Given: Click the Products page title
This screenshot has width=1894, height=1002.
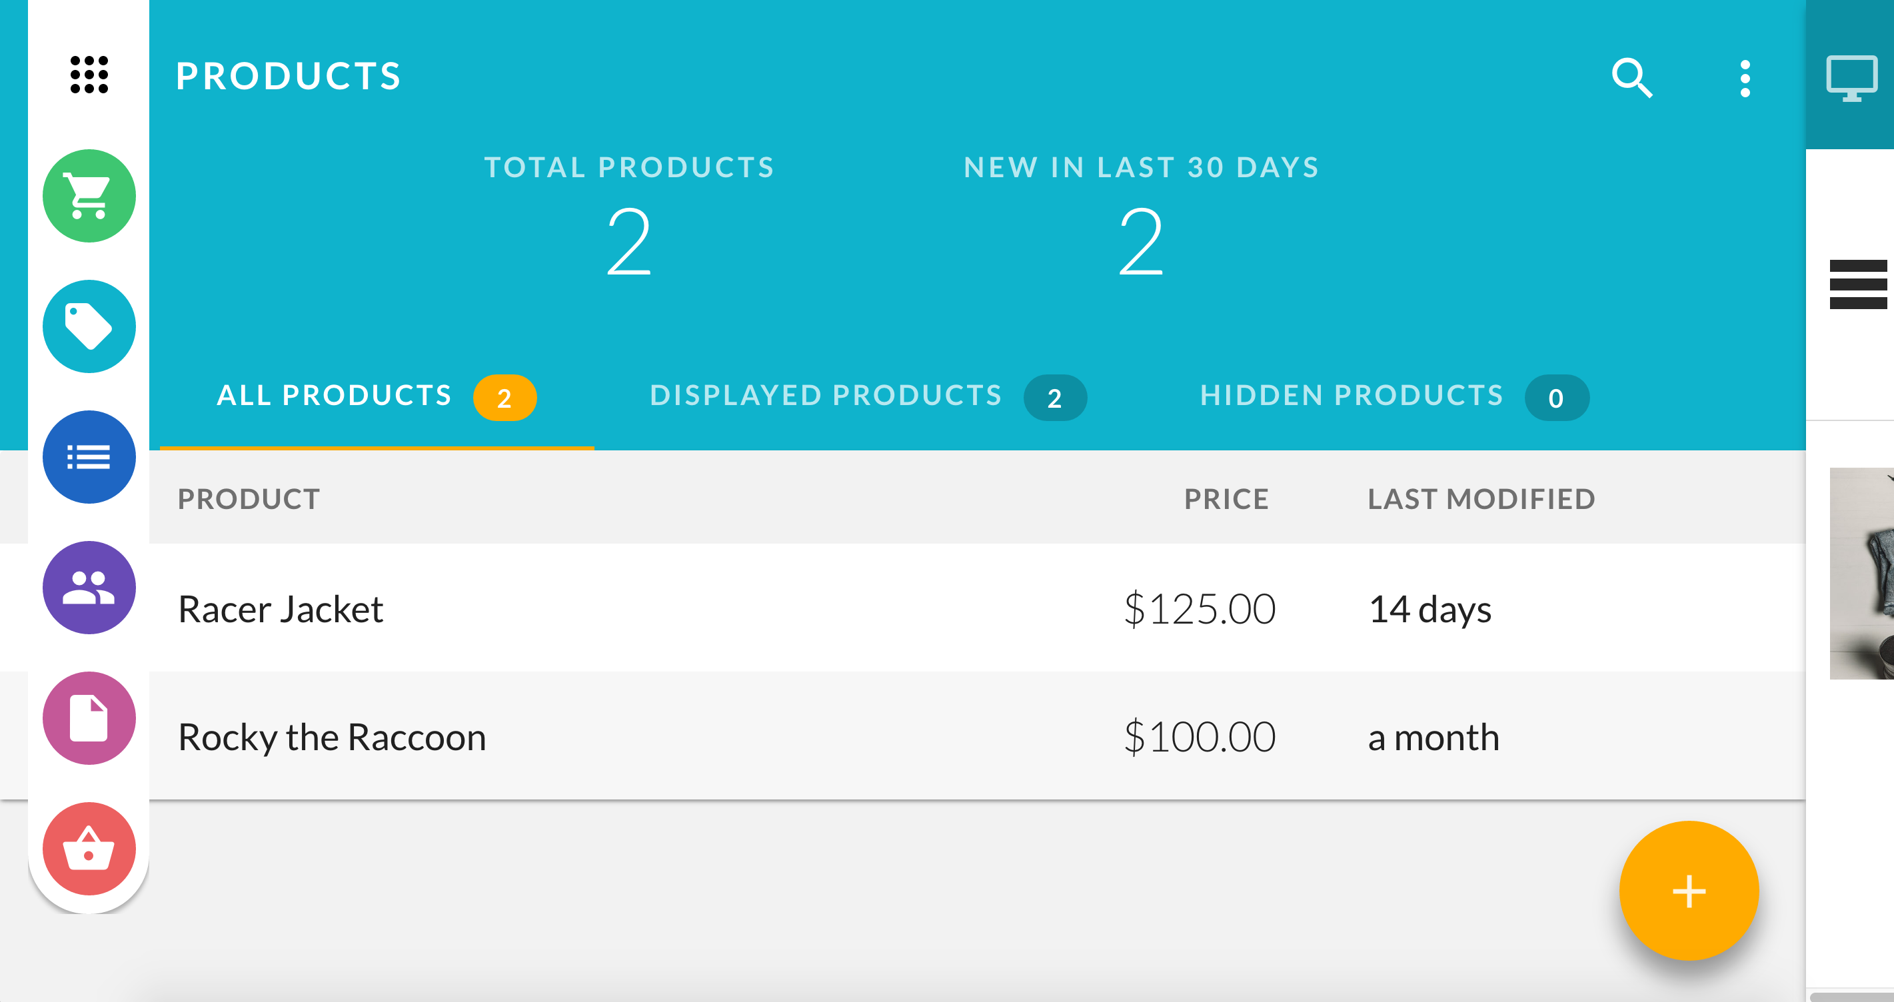Looking at the screenshot, I should click(288, 77).
